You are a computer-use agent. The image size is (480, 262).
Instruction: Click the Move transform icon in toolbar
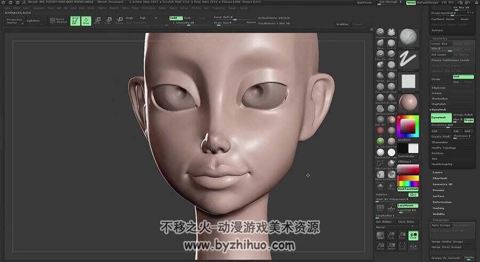coord(98,21)
